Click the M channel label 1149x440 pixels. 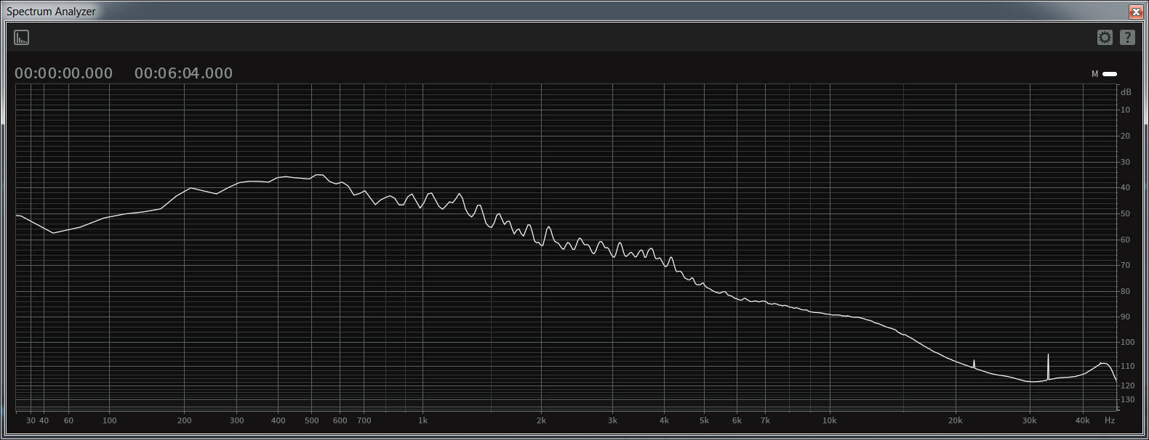1094,74
